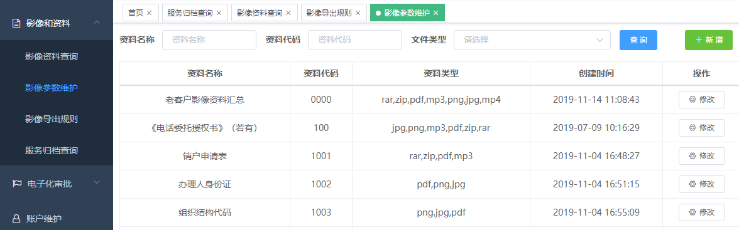Focus the 资料代码 input field
This screenshot has width=739, height=230.
click(x=355, y=40)
